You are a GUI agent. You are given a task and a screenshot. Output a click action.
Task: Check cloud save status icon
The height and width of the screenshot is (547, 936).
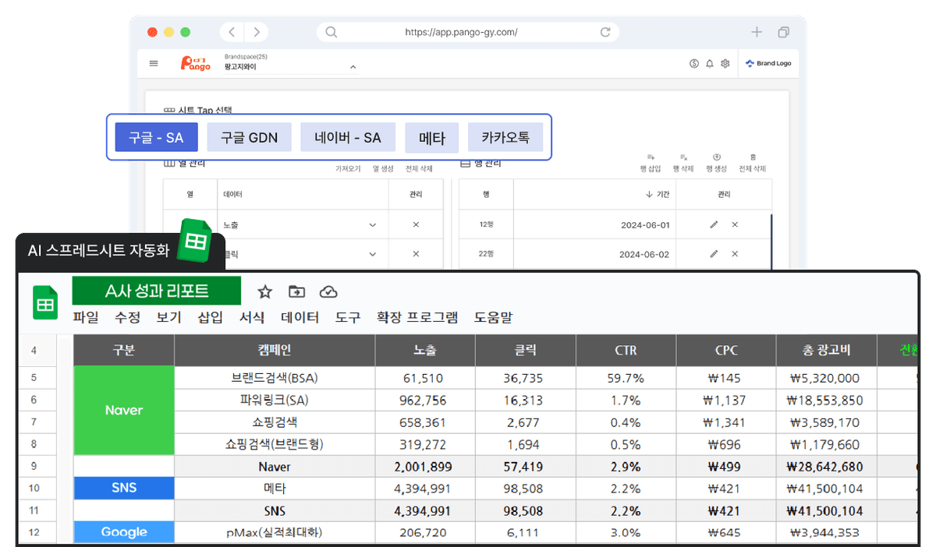[x=328, y=291]
